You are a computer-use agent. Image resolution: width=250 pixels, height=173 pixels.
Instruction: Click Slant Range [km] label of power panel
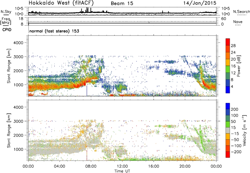pyautogui.click(x=9, y=66)
